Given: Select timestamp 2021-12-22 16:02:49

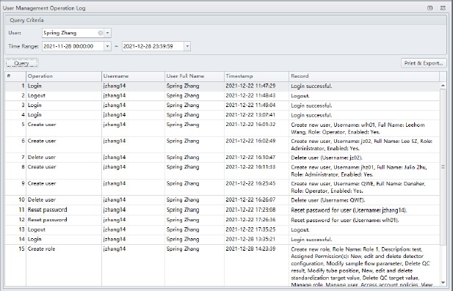Looking at the screenshot, I should pyautogui.click(x=250, y=141).
